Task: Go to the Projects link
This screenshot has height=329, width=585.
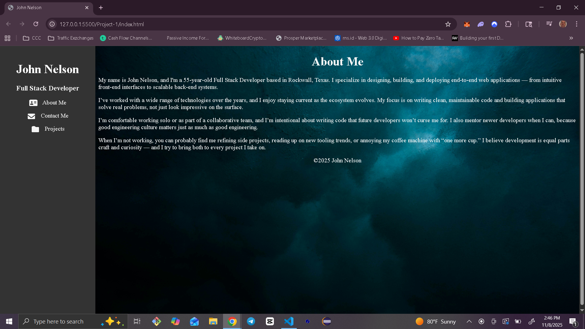Action: (55, 129)
